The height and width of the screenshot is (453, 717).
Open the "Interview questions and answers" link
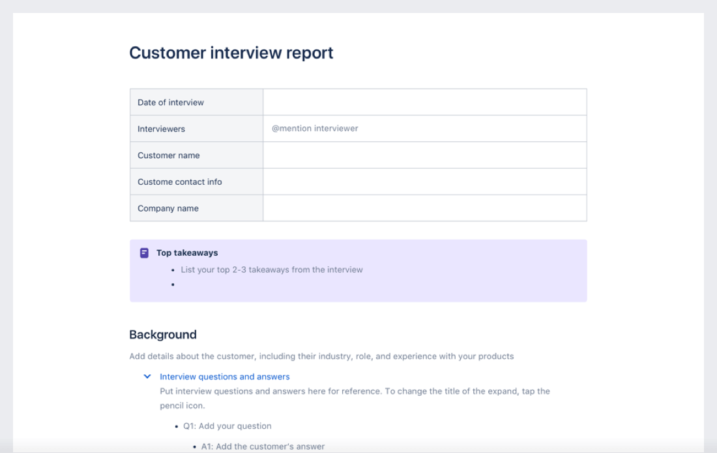coord(224,376)
